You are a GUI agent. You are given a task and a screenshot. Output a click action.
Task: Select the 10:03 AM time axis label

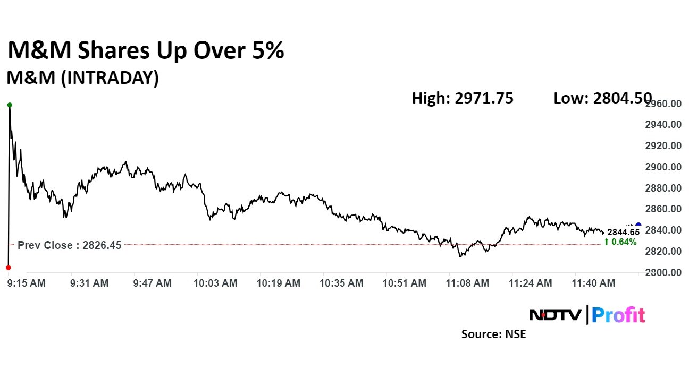pos(215,283)
